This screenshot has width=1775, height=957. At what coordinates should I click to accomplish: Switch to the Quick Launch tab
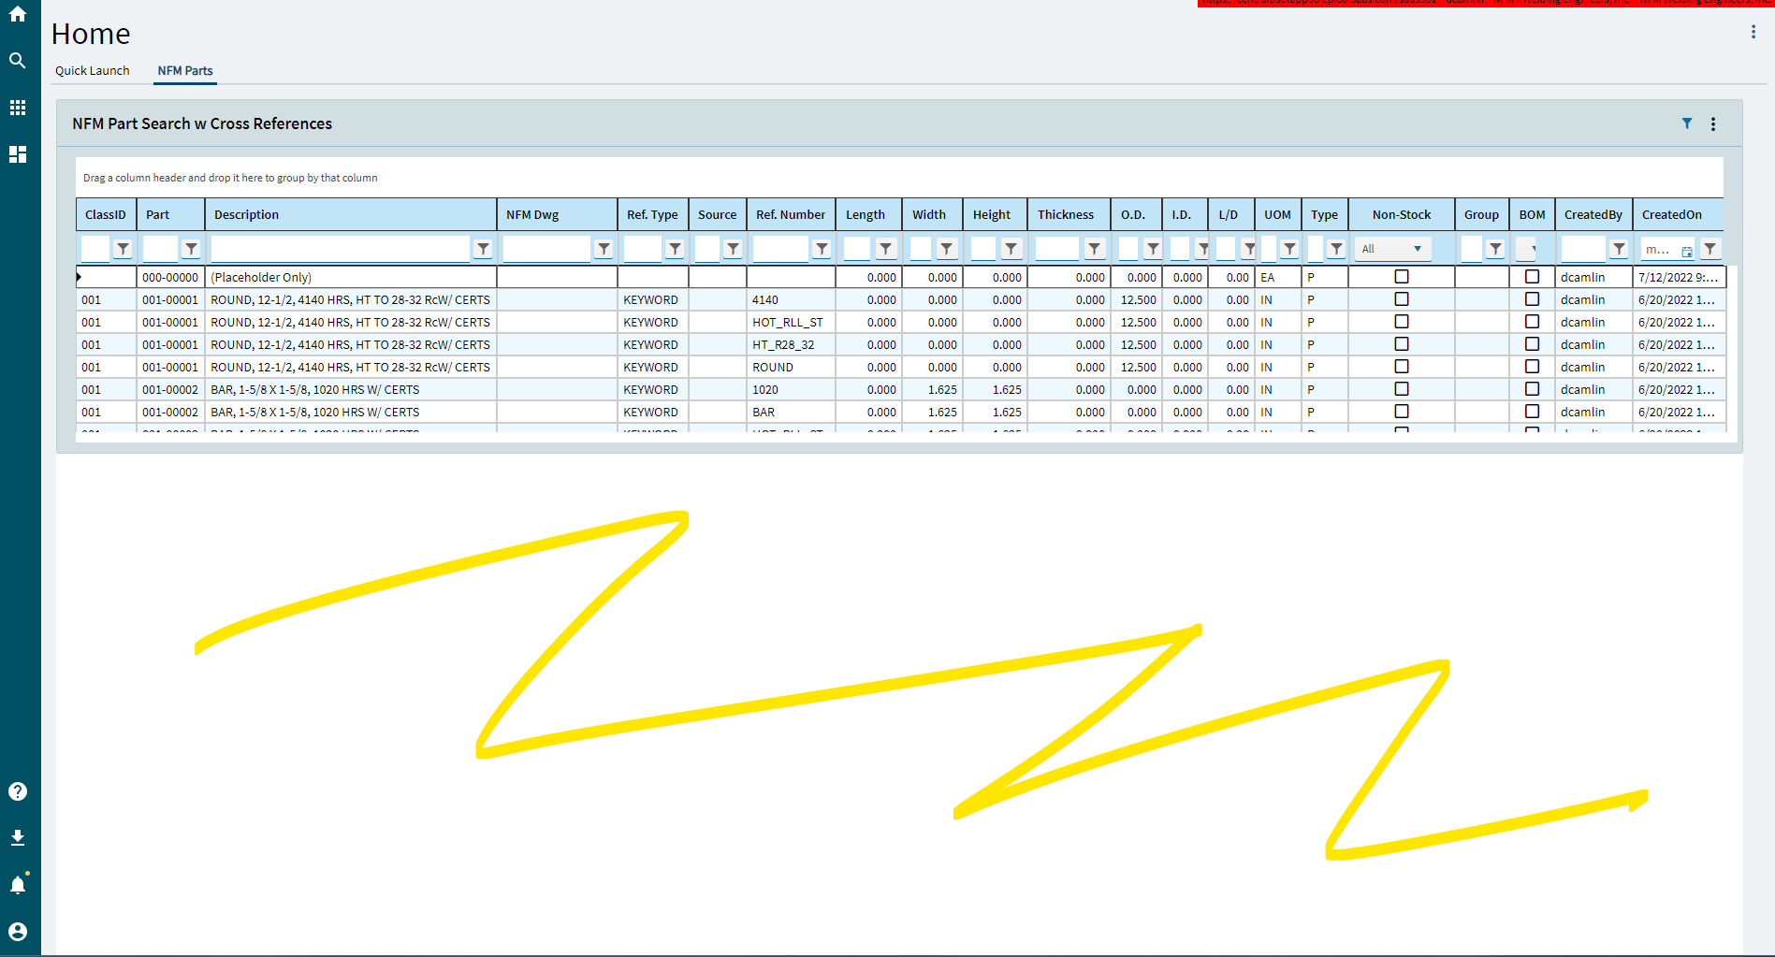click(x=93, y=70)
